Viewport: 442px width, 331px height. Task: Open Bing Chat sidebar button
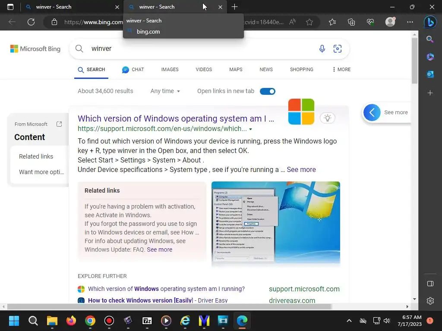430,22
